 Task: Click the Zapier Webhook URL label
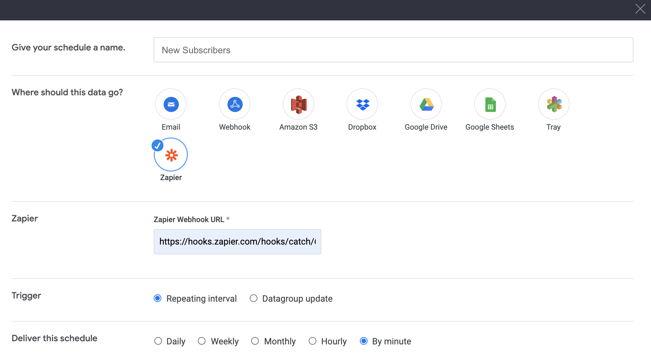coord(189,220)
